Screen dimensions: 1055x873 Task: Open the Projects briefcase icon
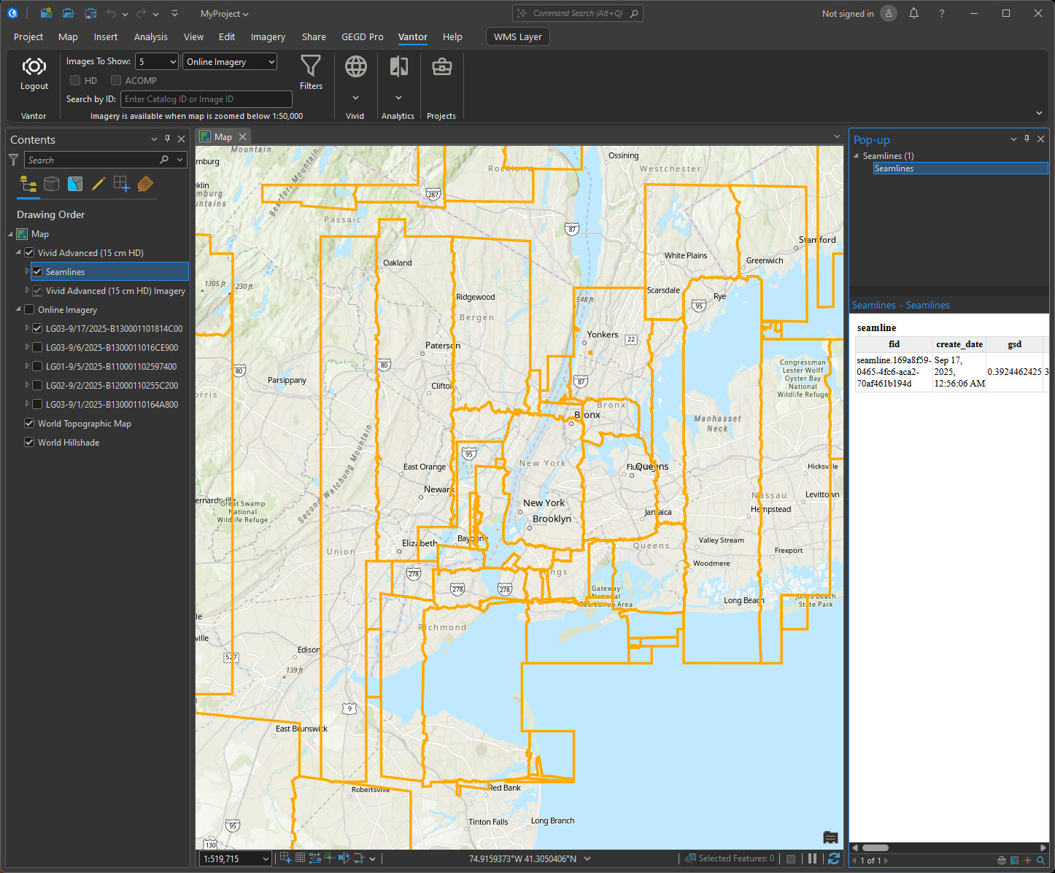tap(441, 67)
